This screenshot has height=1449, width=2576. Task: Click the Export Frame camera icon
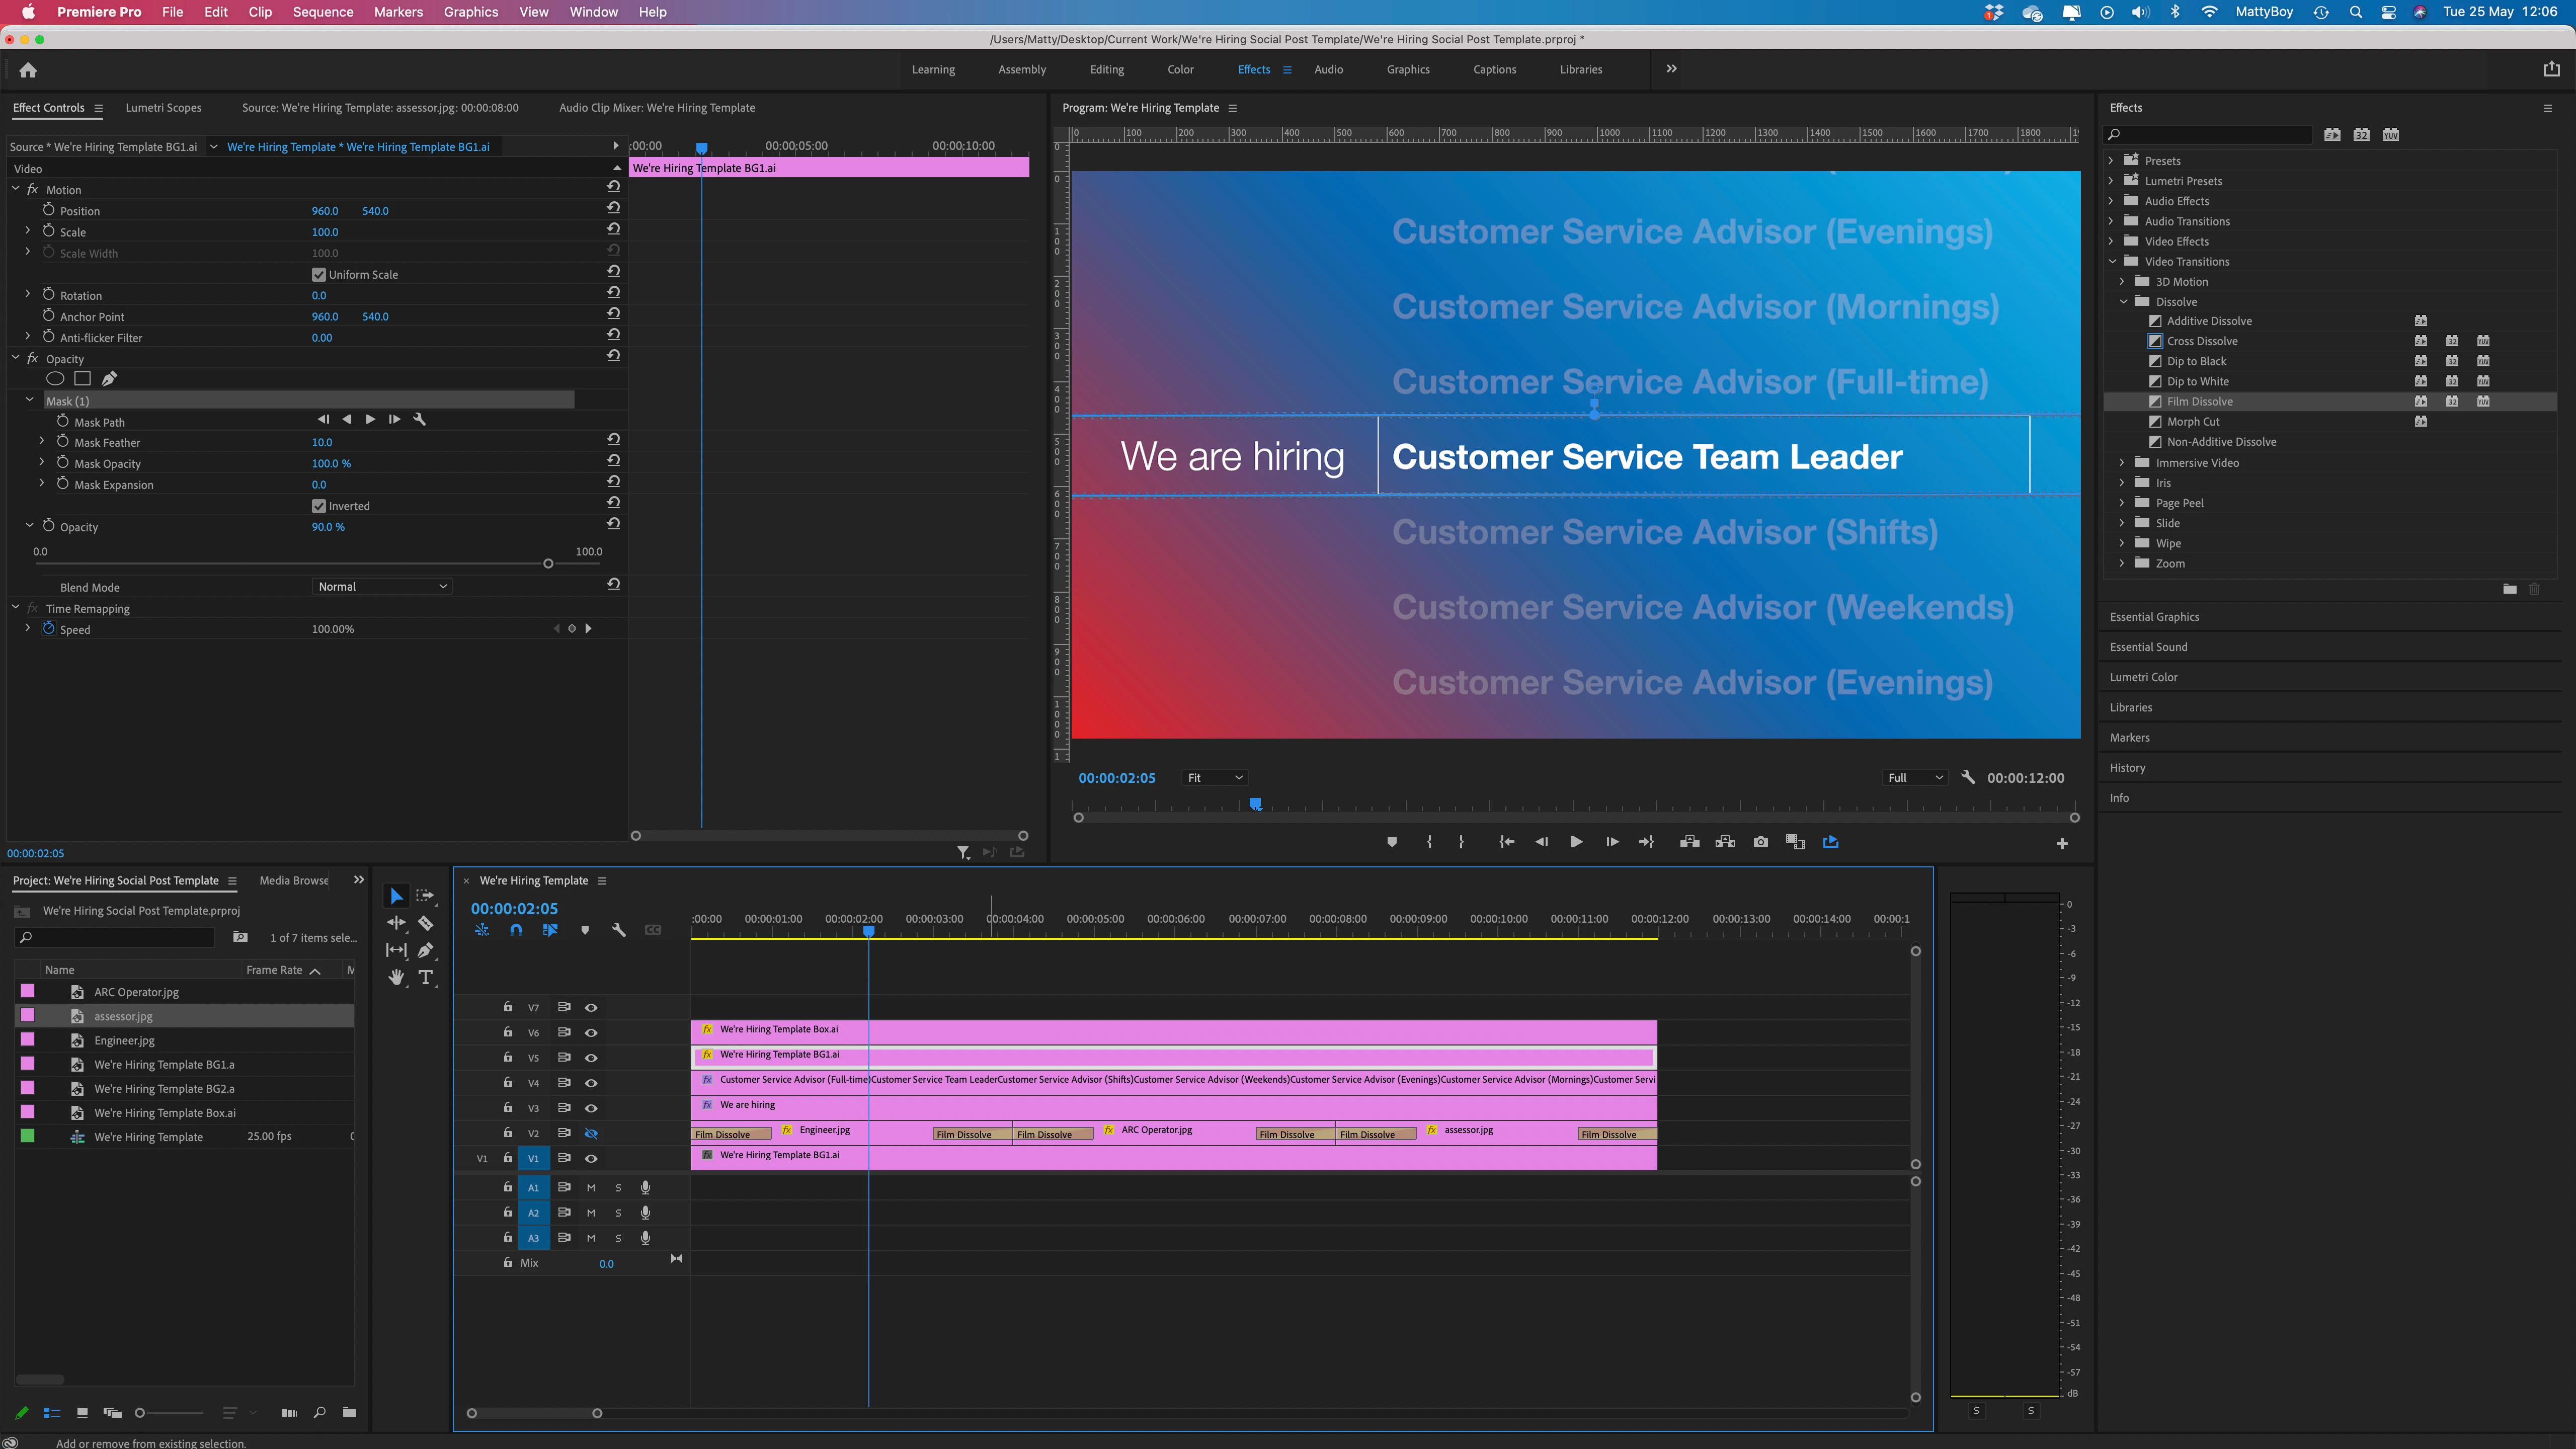(x=1760, y=842)
